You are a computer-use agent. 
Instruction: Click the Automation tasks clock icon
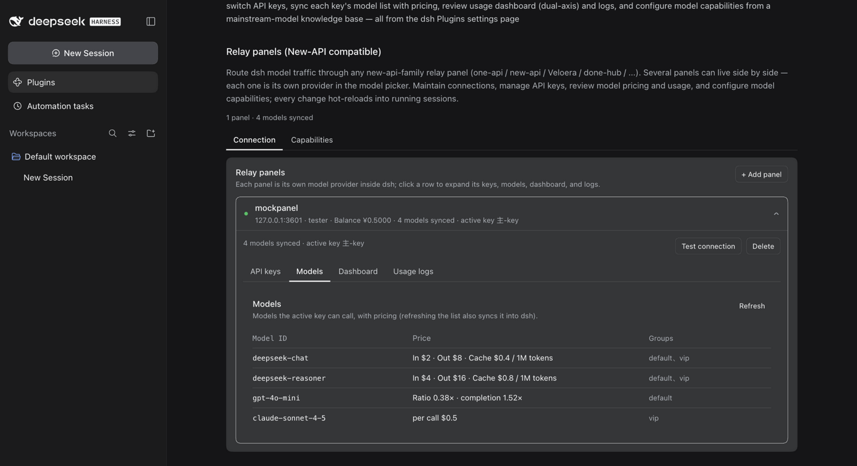[17, 106]
